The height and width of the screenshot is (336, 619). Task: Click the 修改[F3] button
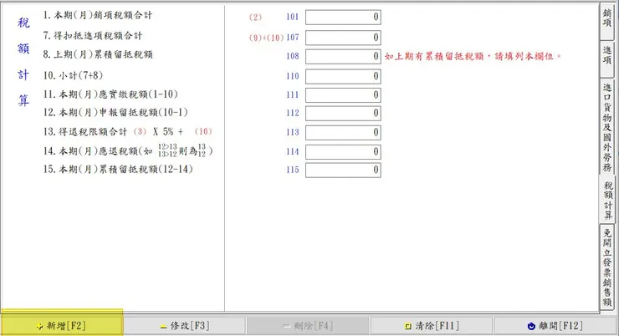click(185, 326)
